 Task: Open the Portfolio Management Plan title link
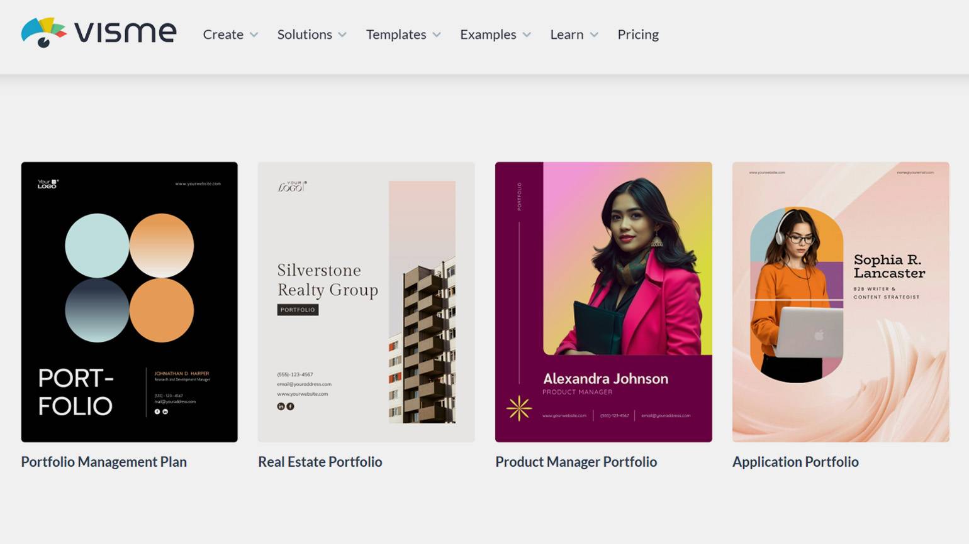coord(104,462)
